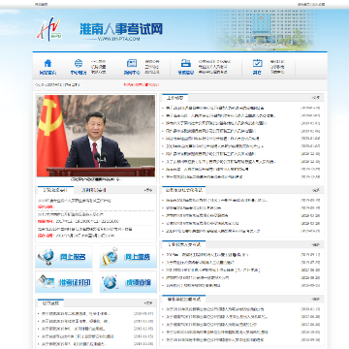Click the home icon in navigation bar
This screenshot has height=349, width=349.
pos(48,63)
